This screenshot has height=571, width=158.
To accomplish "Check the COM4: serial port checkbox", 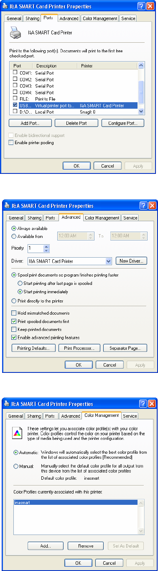I will 15,92.
